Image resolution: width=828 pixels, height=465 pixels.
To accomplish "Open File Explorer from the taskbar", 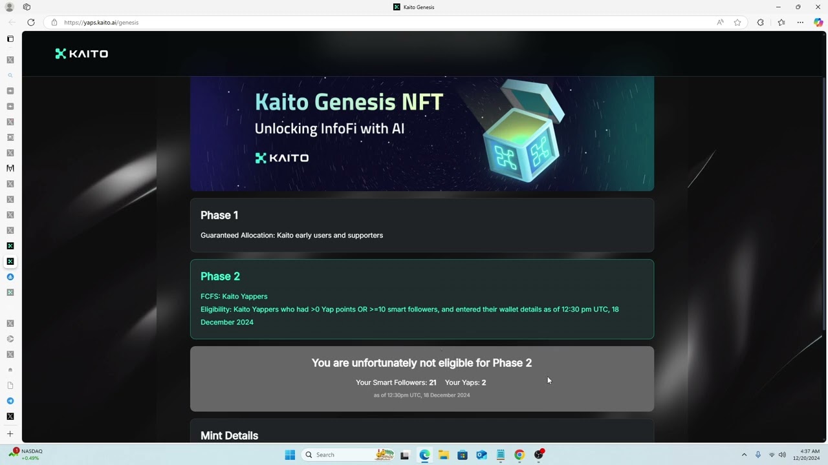I will pyautogui.click(x=444, y=455).
